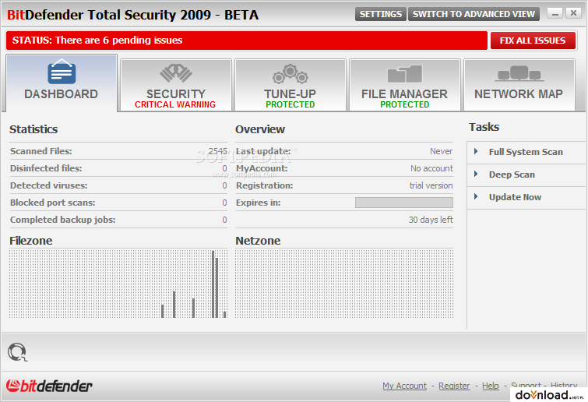The height and width of the screenshot is (402, 588).
Task: Click the Statistics heading
Action: 33,129
